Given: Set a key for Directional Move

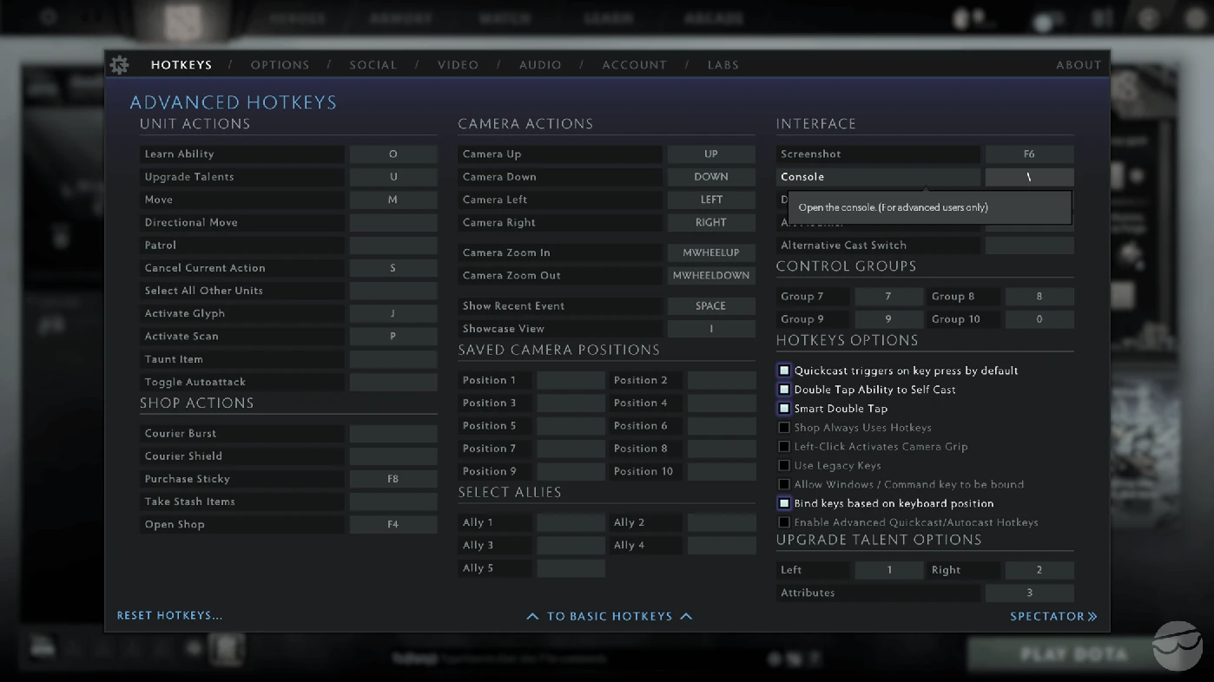Looking at the screenshot, I should (x=393, y=223).
